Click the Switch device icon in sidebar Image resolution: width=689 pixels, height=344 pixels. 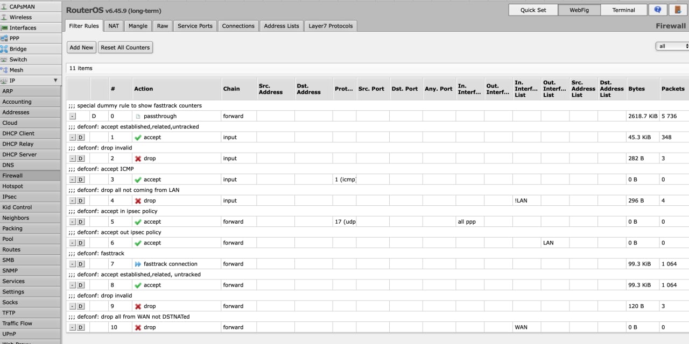tap(4, 60)
